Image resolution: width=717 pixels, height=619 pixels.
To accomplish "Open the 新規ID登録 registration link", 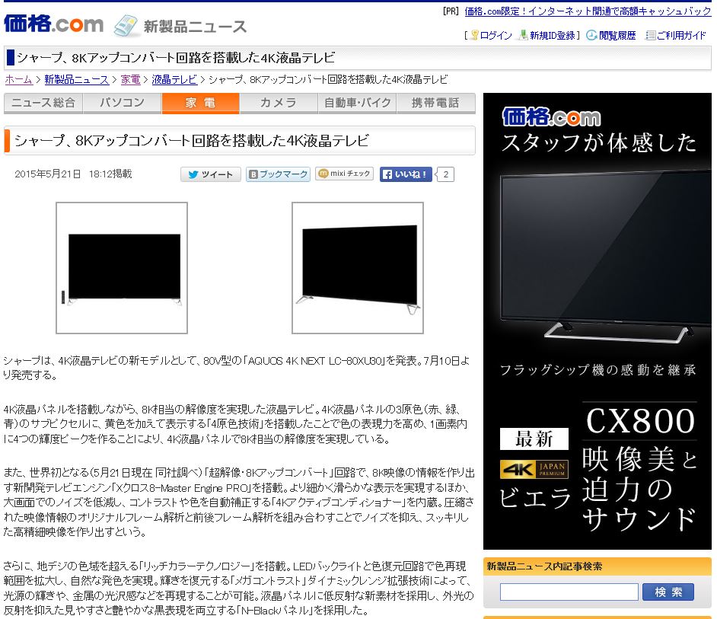I will click(x=552, y=35).
